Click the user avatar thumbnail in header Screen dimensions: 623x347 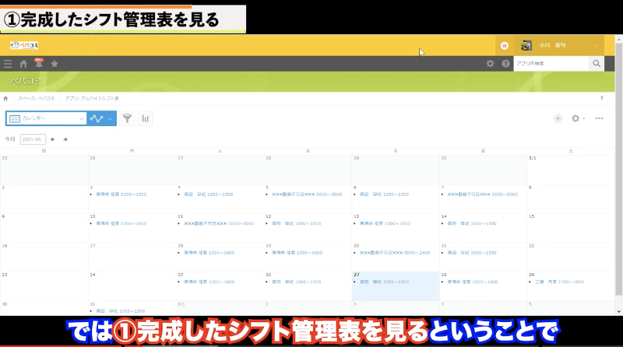click(526, 45)
